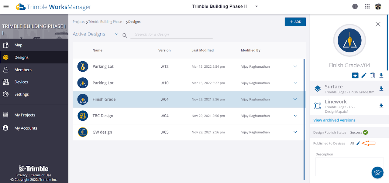Download the Surface file
Viewport: 389px width, 183px height.
click(381, 89)
